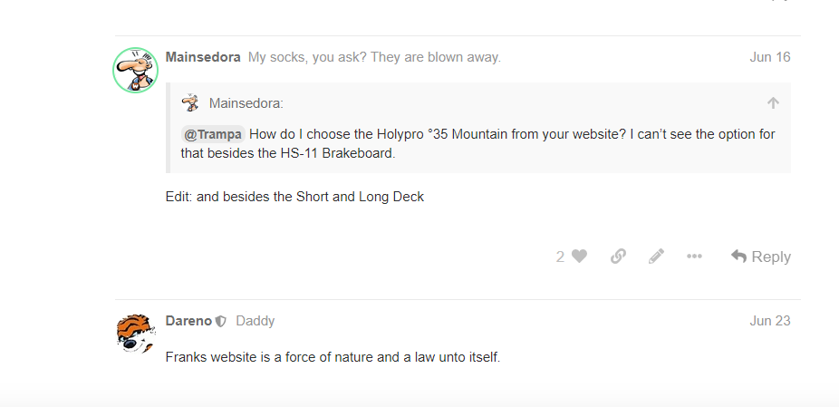Click Dareno's 'Daddy' user title

click(x=256, y=321)
